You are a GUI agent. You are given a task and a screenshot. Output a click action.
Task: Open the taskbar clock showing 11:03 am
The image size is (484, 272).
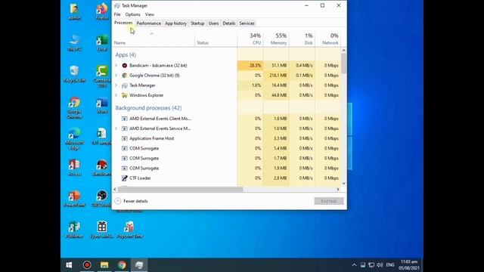click(409, 265)
